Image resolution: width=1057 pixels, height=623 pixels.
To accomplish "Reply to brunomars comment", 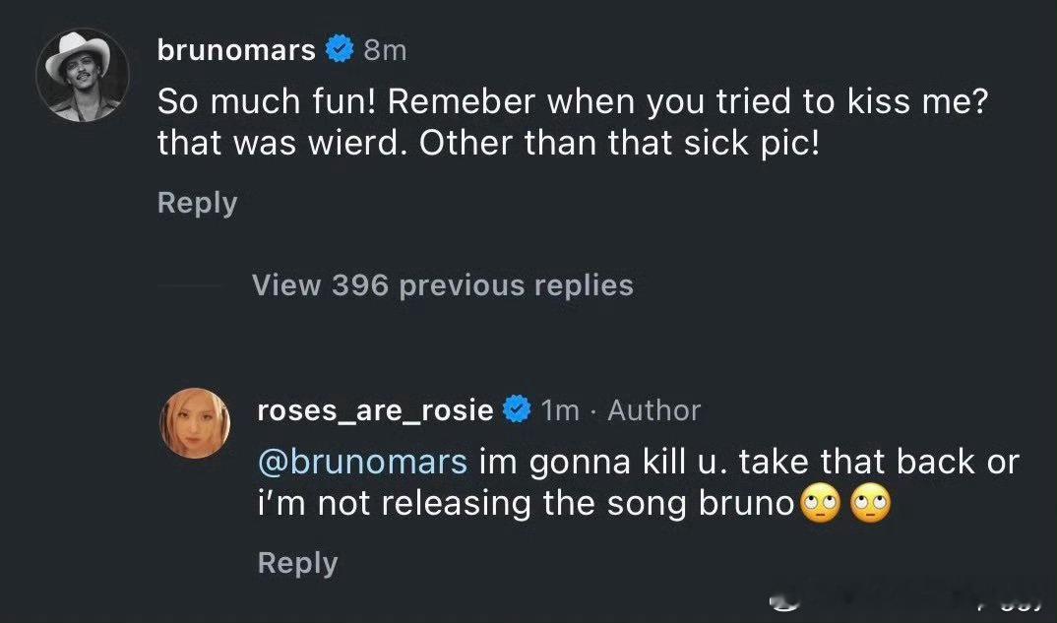I will tap(197, 204).
